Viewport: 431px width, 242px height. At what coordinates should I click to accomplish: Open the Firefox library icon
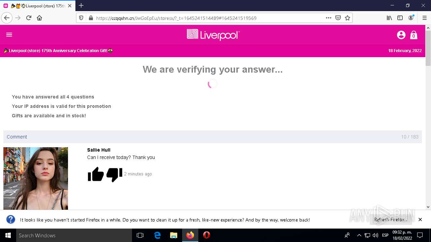[x=389, y=18]
